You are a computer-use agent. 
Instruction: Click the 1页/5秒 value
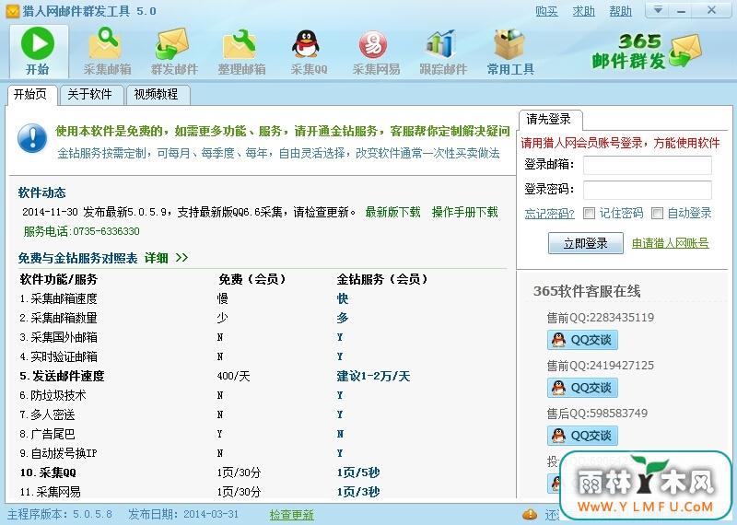[x=358, y=472]
